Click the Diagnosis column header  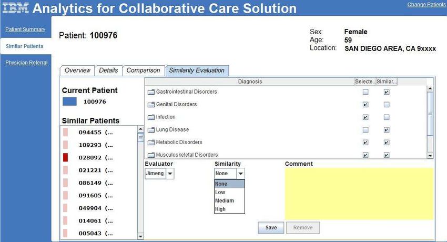(x=250, y=82)
